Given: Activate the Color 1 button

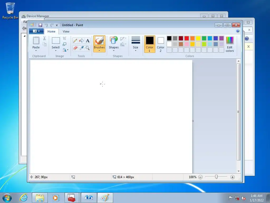Looking at the screenshot, I should [x=150, y=44].
